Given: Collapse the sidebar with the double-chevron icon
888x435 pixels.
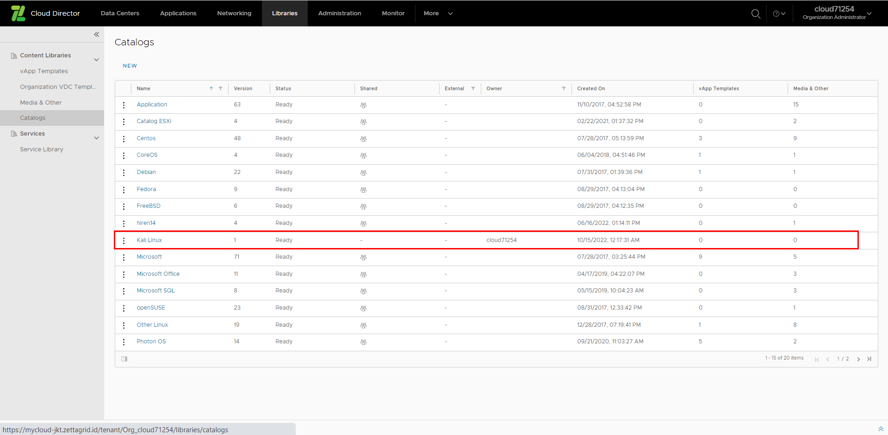Looking at the screenshot, I should tap(97, 34).
